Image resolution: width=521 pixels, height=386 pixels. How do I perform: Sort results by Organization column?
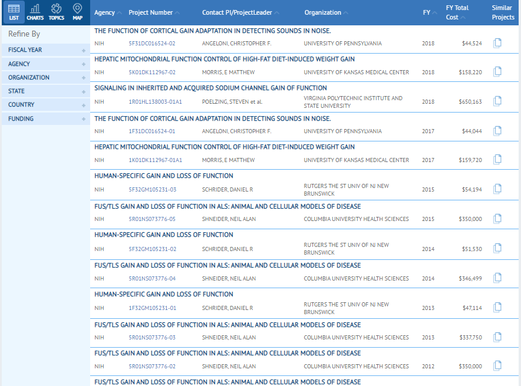[326, 12]
